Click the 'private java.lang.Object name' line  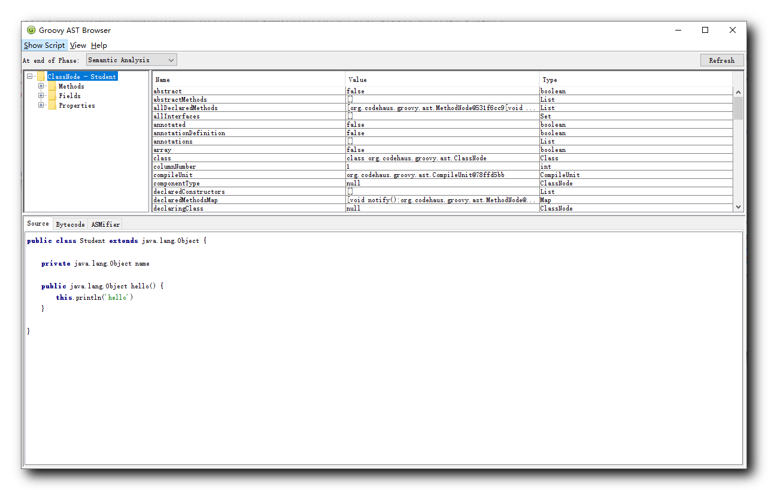pos(95,263)
